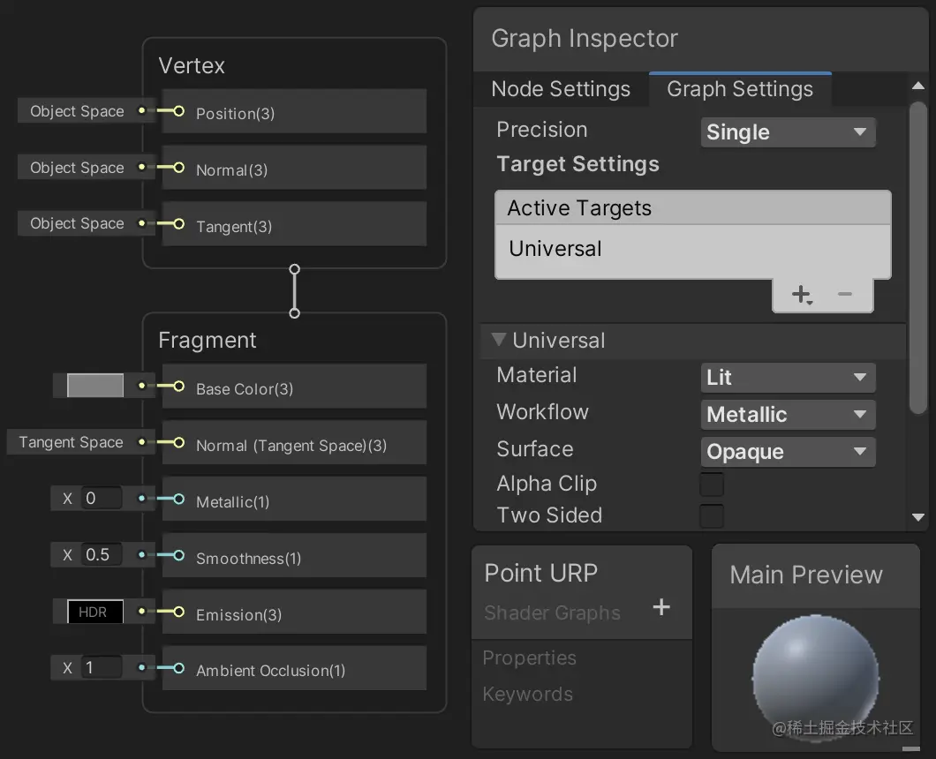The image size is (936, 759).
Task: Click the plus icon under Active Targets
Action: 801,295
